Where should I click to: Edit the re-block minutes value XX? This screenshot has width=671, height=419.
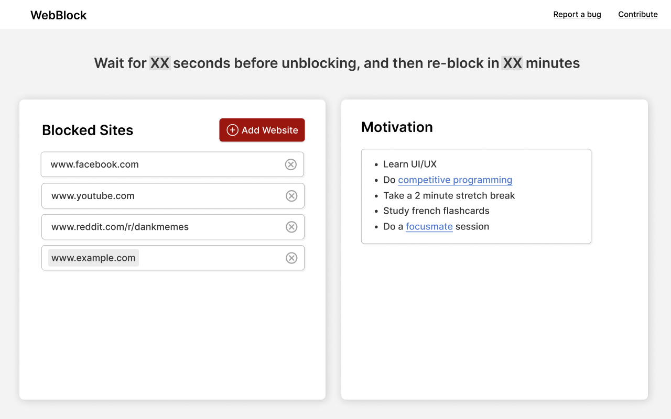click(512, 63)
